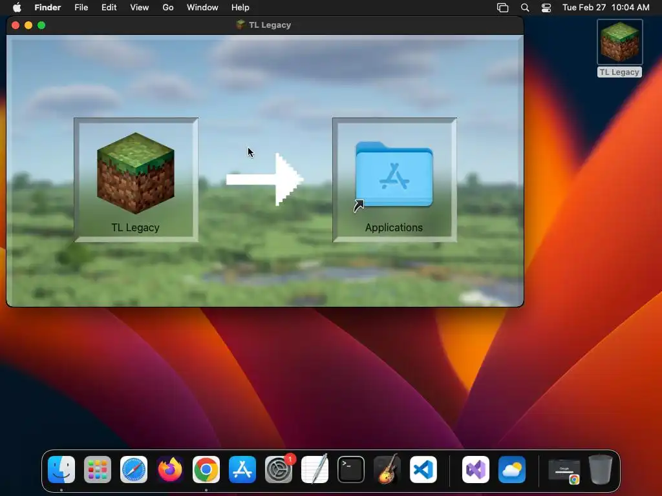Open System Settings with notification badge
This screenshot has width=662, height=496.
point(279,470)
